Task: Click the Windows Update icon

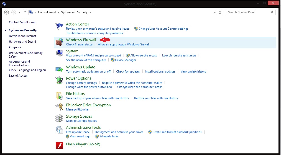Action: 59,69
